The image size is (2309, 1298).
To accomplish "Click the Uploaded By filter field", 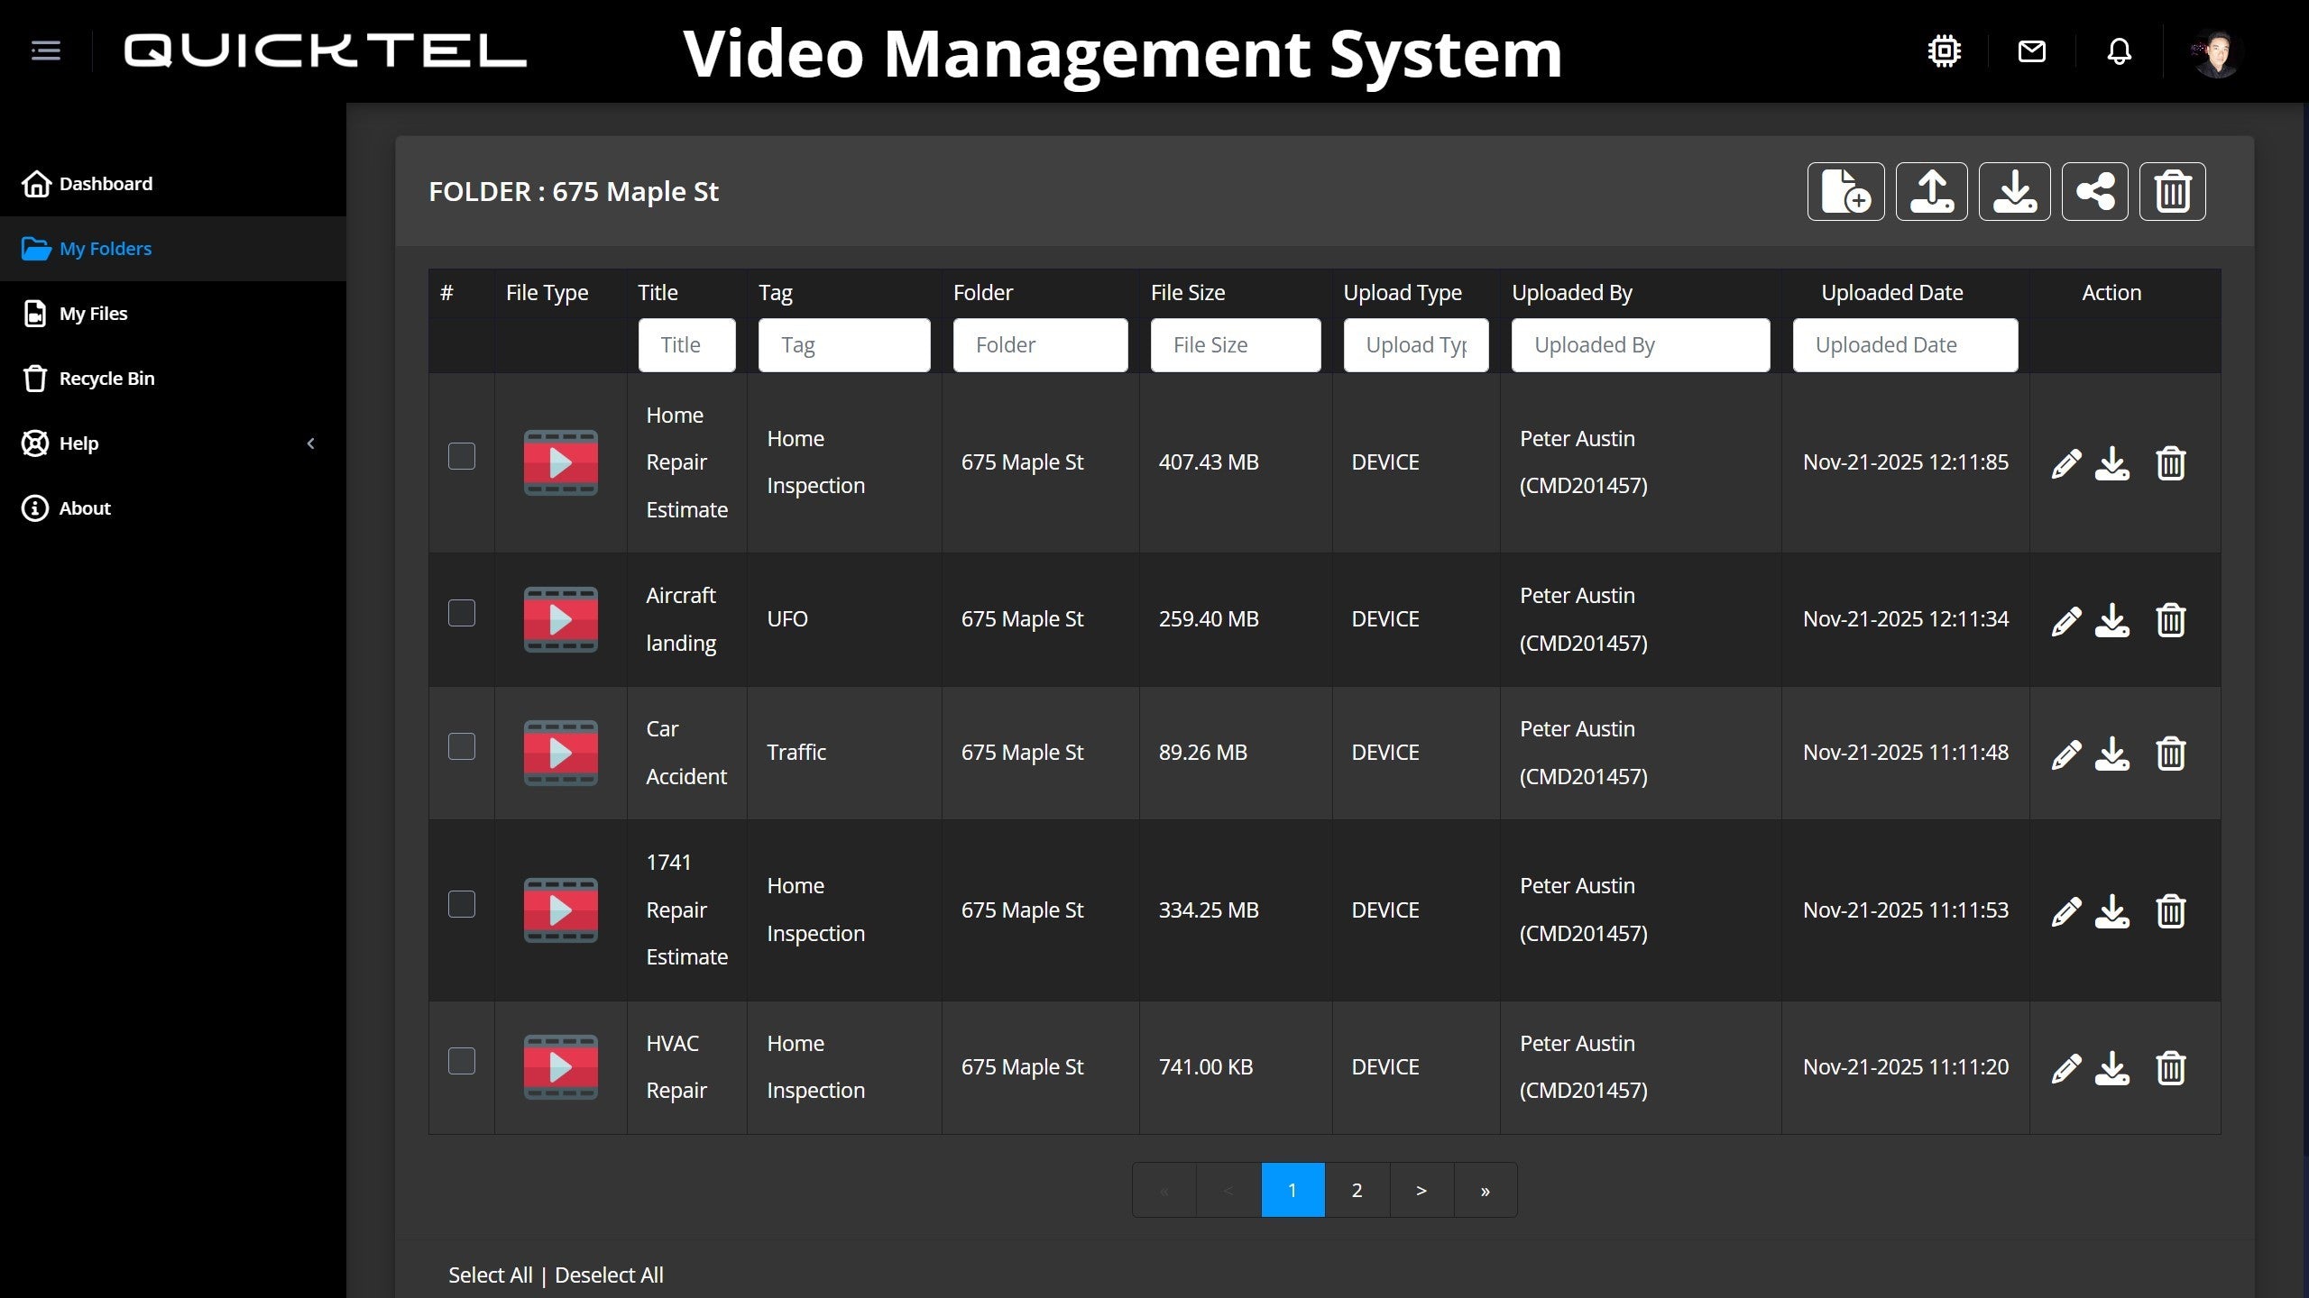I will tap(1640, 344).
